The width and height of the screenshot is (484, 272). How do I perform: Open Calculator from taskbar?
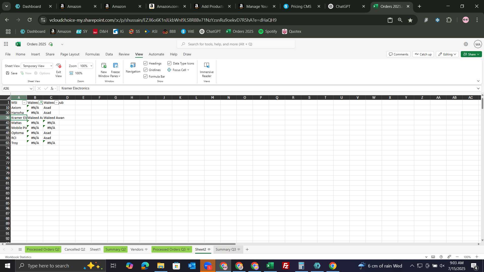(301, 266)
